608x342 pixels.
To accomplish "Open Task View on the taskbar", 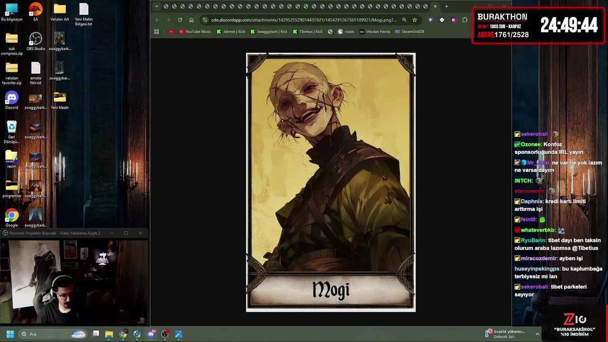I will click(x=95, y=334).
